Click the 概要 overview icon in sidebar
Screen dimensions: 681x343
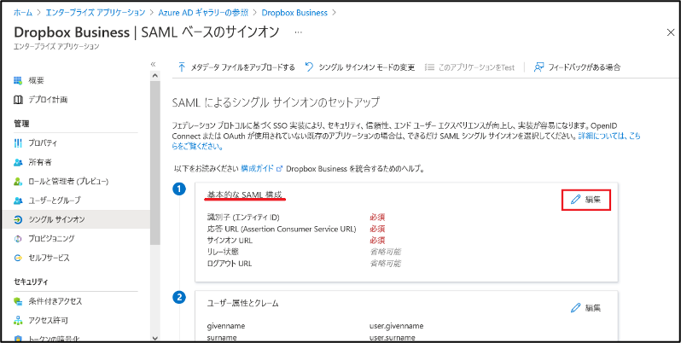tap(19, 80)
